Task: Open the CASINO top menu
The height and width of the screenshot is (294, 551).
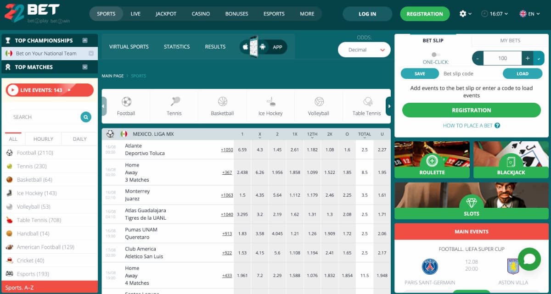Action: coord(201,14)
